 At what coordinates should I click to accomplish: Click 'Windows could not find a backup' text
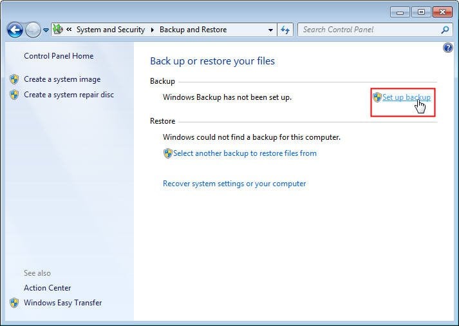click(252, 137)
